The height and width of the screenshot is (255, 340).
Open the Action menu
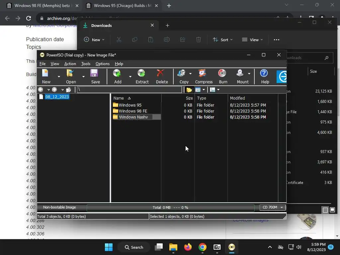[x=70, y=64]
